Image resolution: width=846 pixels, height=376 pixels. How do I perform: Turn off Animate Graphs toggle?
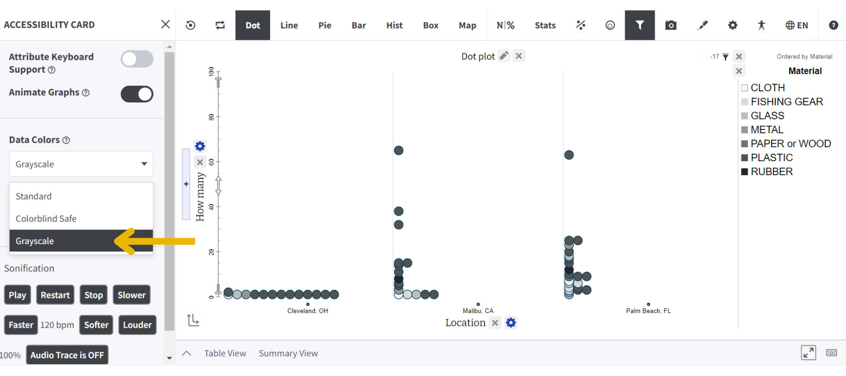tap(137, 94)
